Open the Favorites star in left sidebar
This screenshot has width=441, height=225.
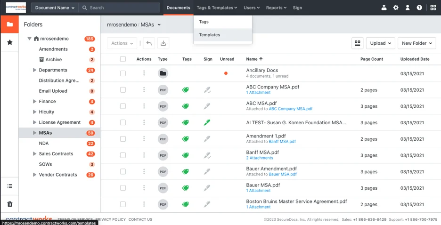(x=9, y=42)
